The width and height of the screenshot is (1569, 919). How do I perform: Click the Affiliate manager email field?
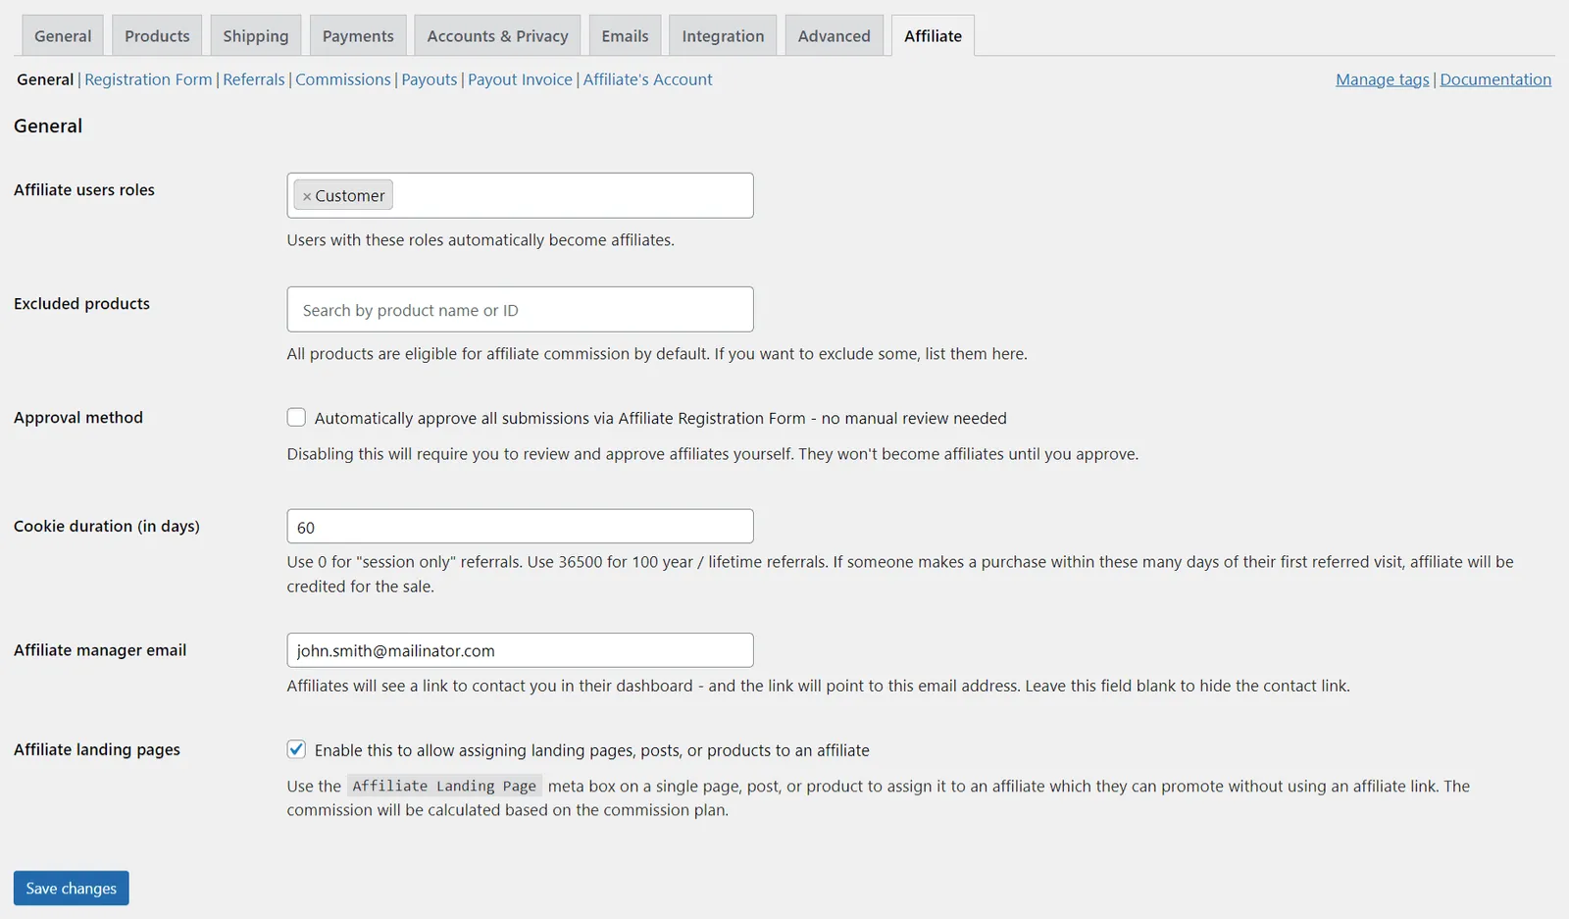(520, 650)
